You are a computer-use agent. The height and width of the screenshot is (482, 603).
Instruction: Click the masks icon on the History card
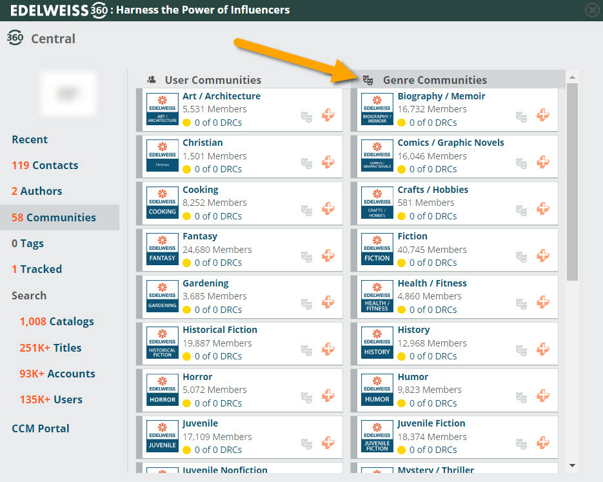point(522,351)
